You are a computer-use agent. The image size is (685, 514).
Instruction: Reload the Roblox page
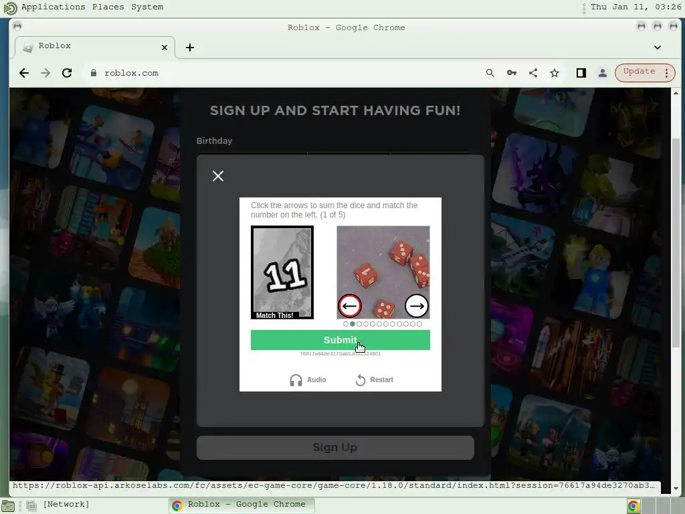pos(67,73)
